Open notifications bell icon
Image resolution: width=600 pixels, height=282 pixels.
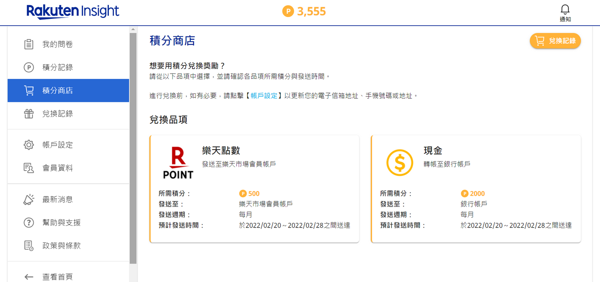(565, 9)
